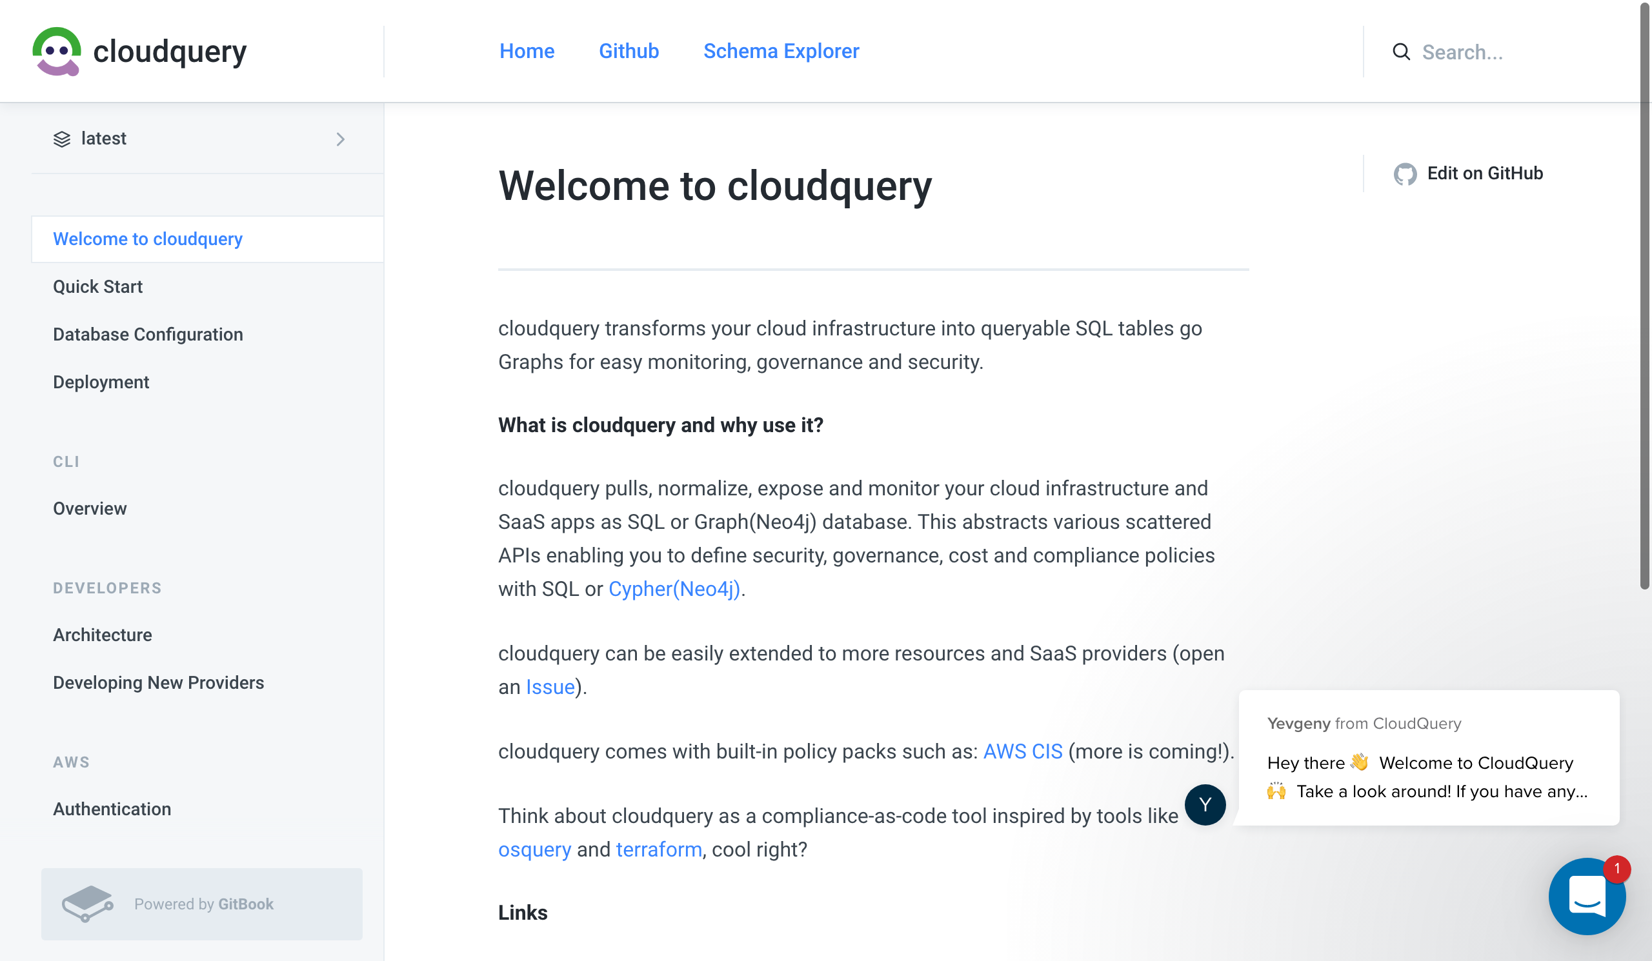
Task: Open the Deployment page
Action: [101, 382]
